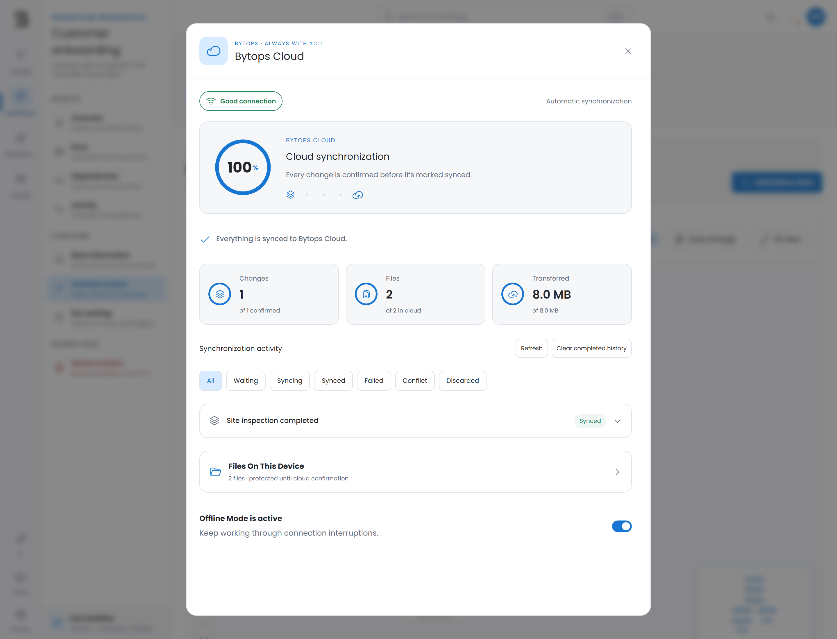Select the All activity filter

(x=210, y=380)
